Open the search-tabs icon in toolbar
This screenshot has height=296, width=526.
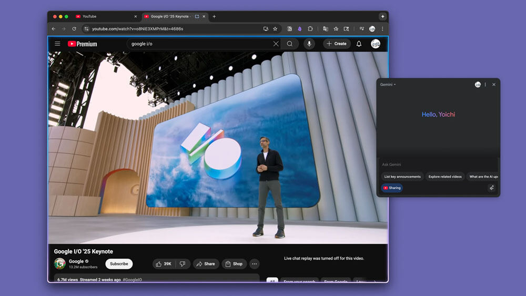pyautogui.click(x=346, y=29)
